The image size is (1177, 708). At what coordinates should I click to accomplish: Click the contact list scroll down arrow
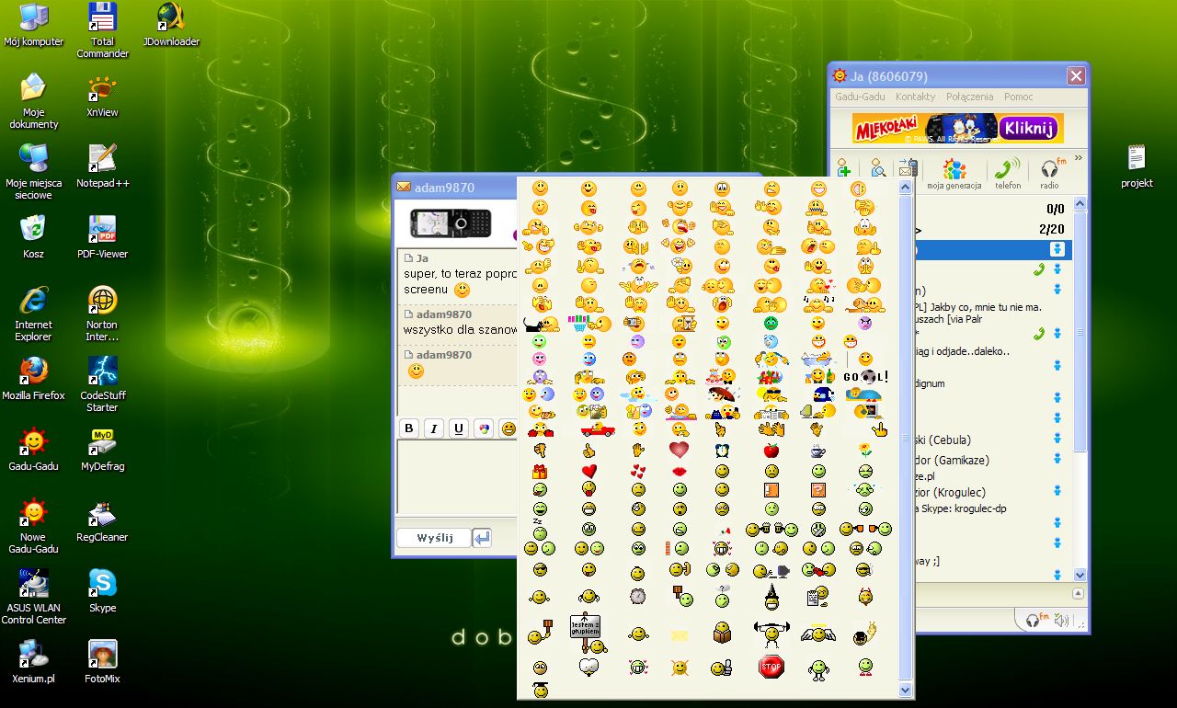(x=1080, y=575)
